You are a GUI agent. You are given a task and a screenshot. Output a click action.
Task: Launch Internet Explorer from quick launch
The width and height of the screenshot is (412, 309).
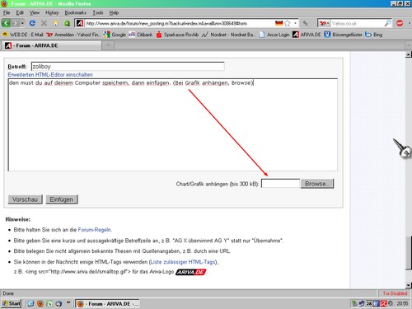30,303
